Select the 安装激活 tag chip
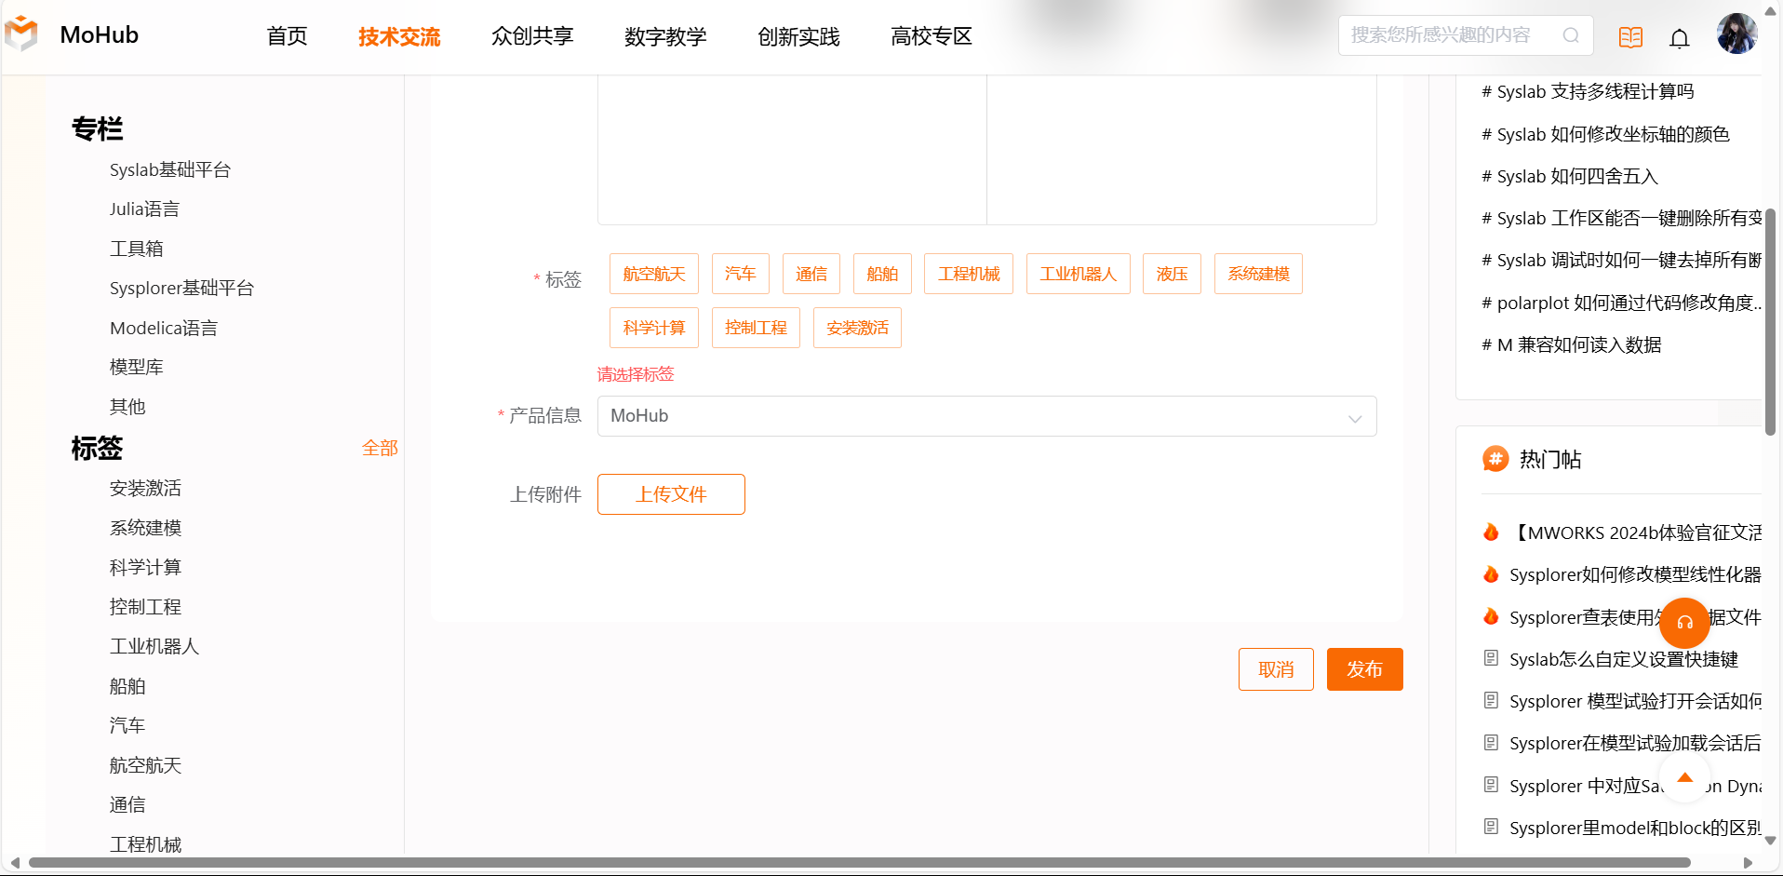 [x=857, y=328]
